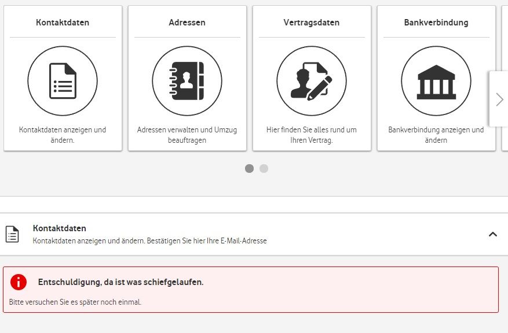Screen dimensions: 508x333
Task: Click the address book icon on the Adressen card
Action: 187,80
